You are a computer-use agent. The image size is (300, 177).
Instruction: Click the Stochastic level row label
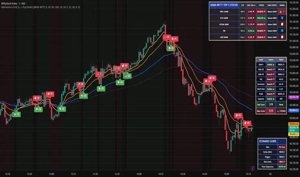[261, 84]
